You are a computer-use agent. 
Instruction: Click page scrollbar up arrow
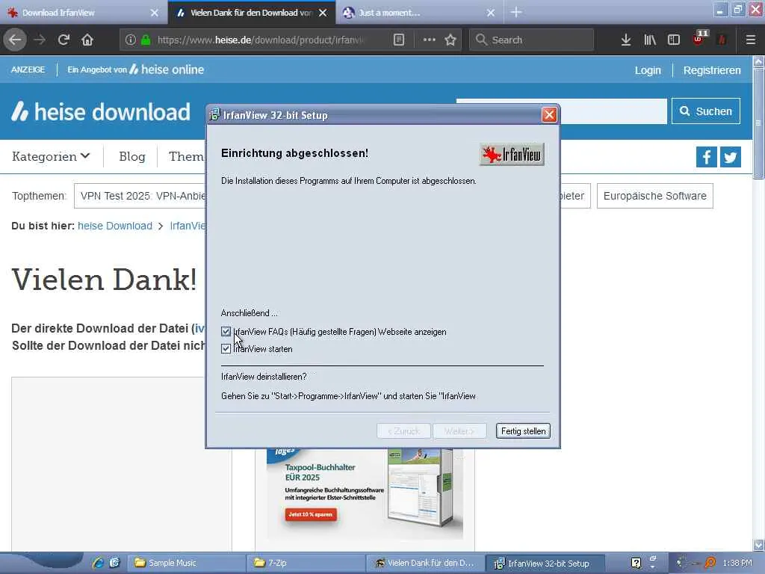pyautogui.click(x=759, y=61)
